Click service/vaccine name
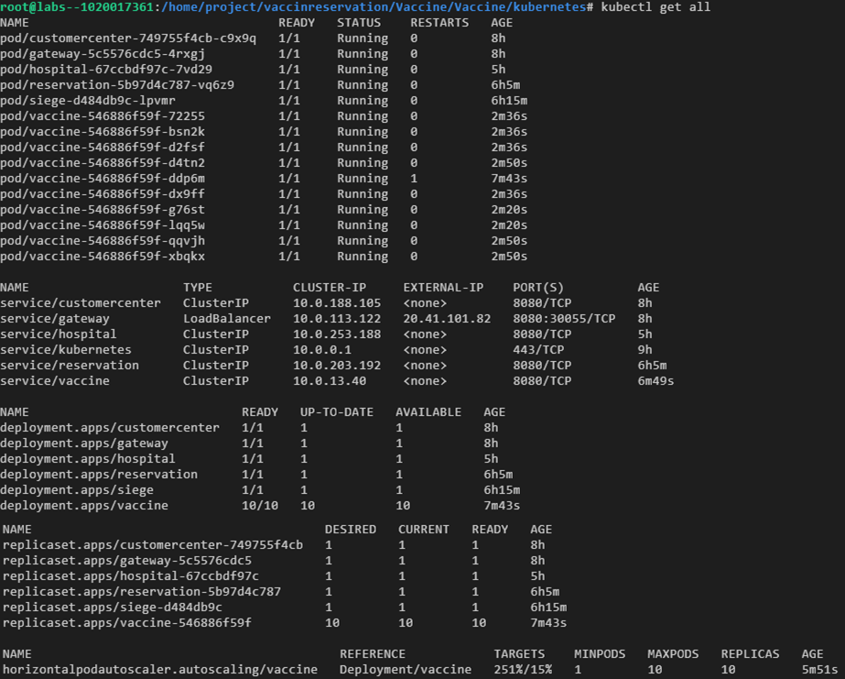This screenshot has height=679, width=845. tap(54, 381)
